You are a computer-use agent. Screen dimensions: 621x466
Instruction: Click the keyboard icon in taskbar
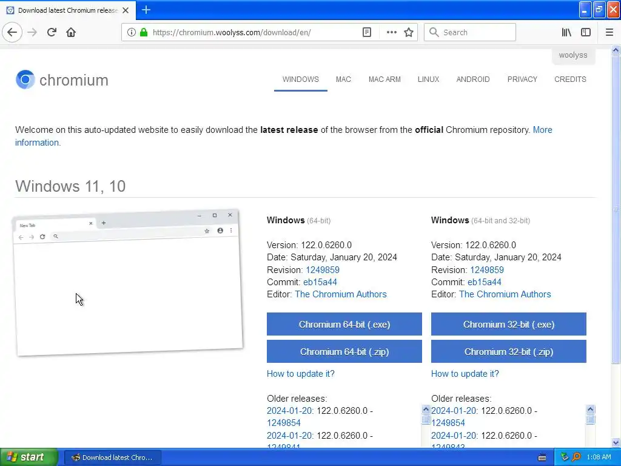click(542, 458)
